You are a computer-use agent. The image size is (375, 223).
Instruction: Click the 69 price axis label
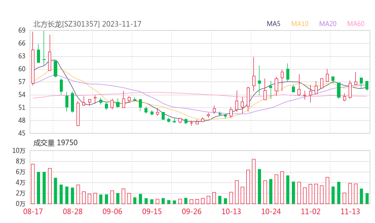pos(22,30)
